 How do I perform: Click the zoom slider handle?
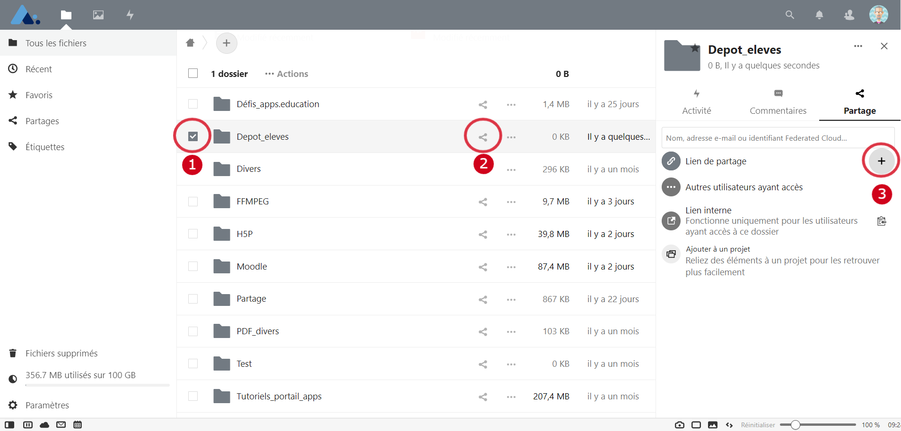coord(796,425)
